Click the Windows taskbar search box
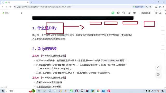The height and width of the screenshot is (93, 166). tap(21, 91)
